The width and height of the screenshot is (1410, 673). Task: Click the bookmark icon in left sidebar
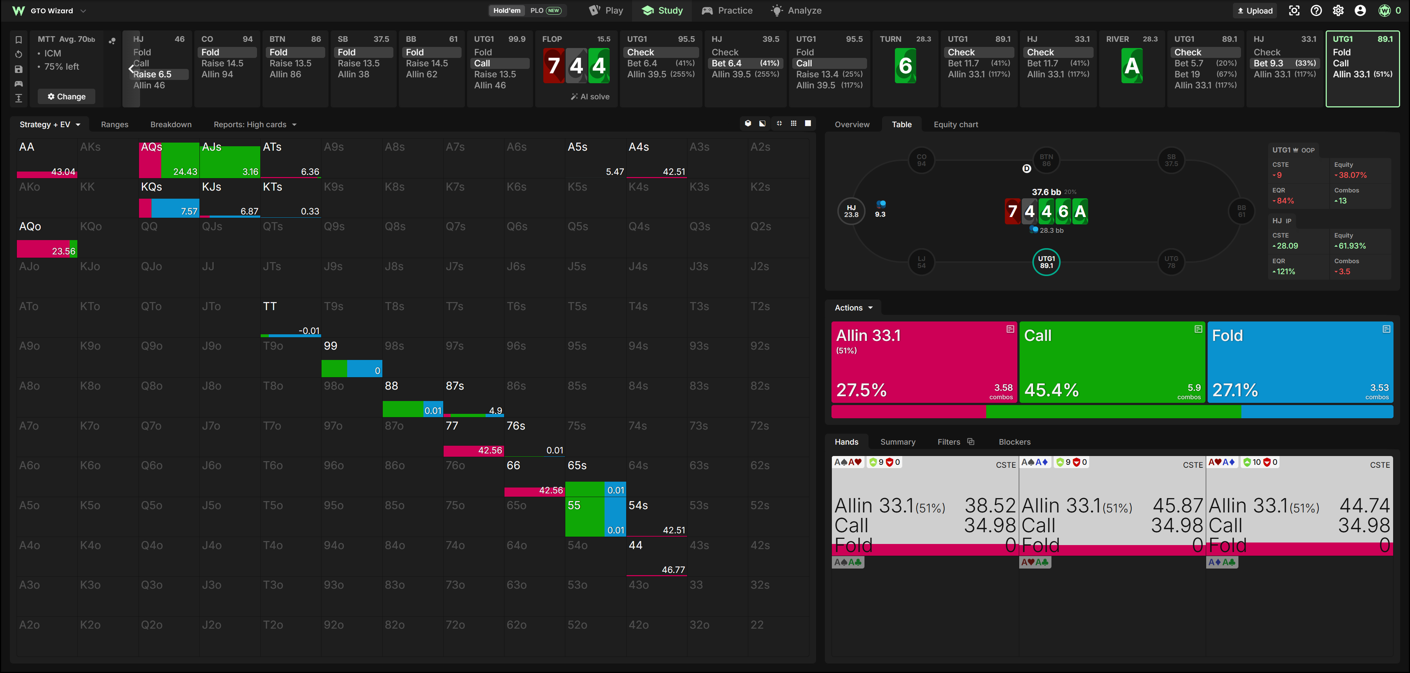[19, 40]
